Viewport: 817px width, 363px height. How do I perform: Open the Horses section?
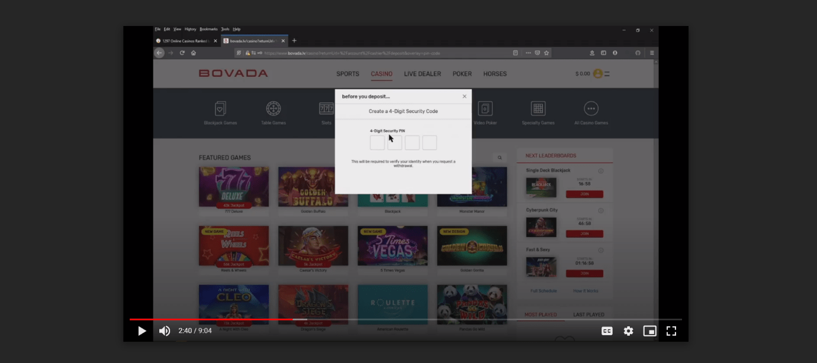pyautogui.click(x=495, y=74)
